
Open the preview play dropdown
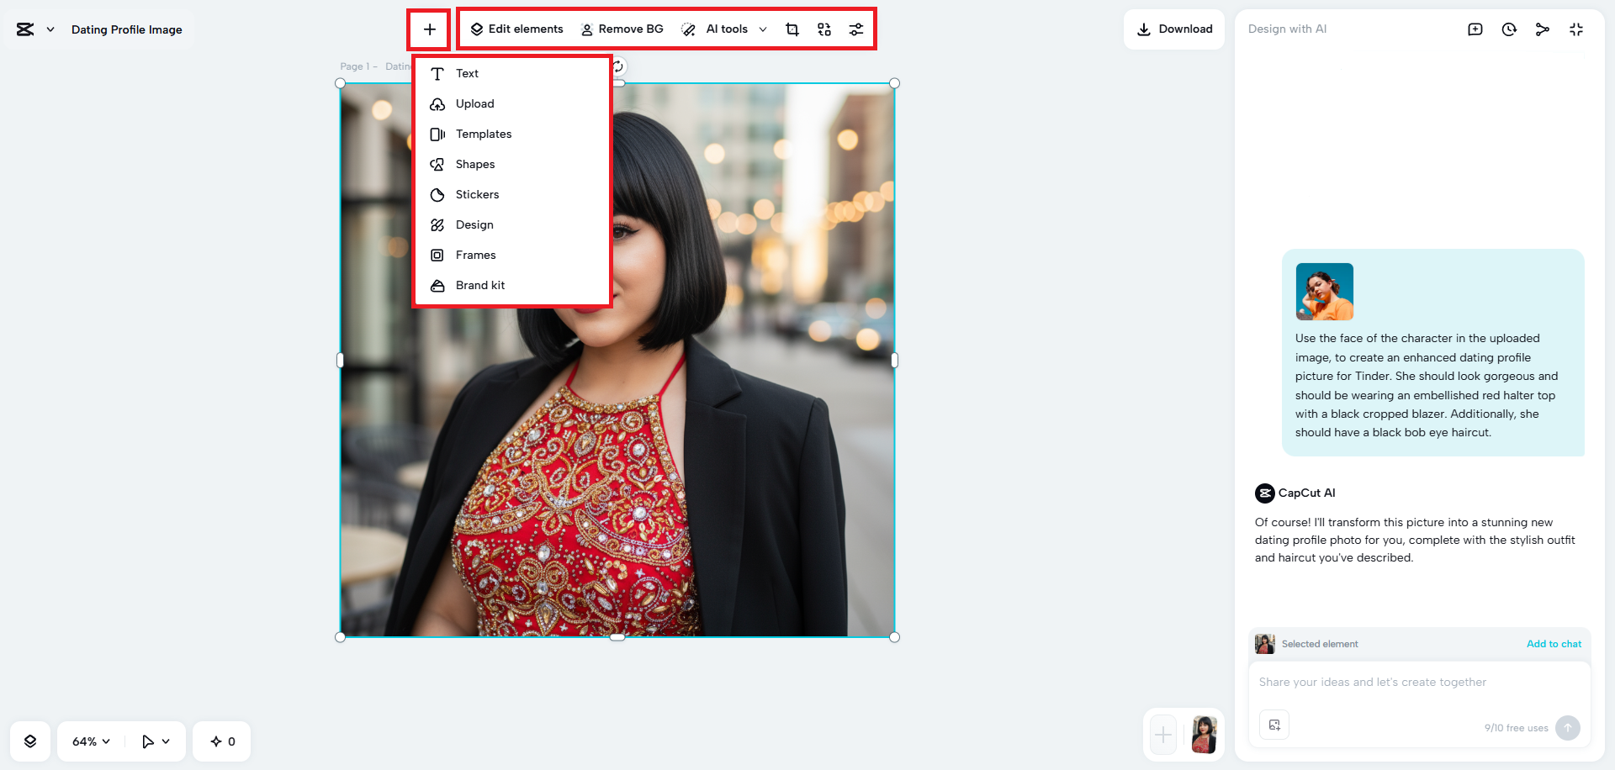point(155,741)
